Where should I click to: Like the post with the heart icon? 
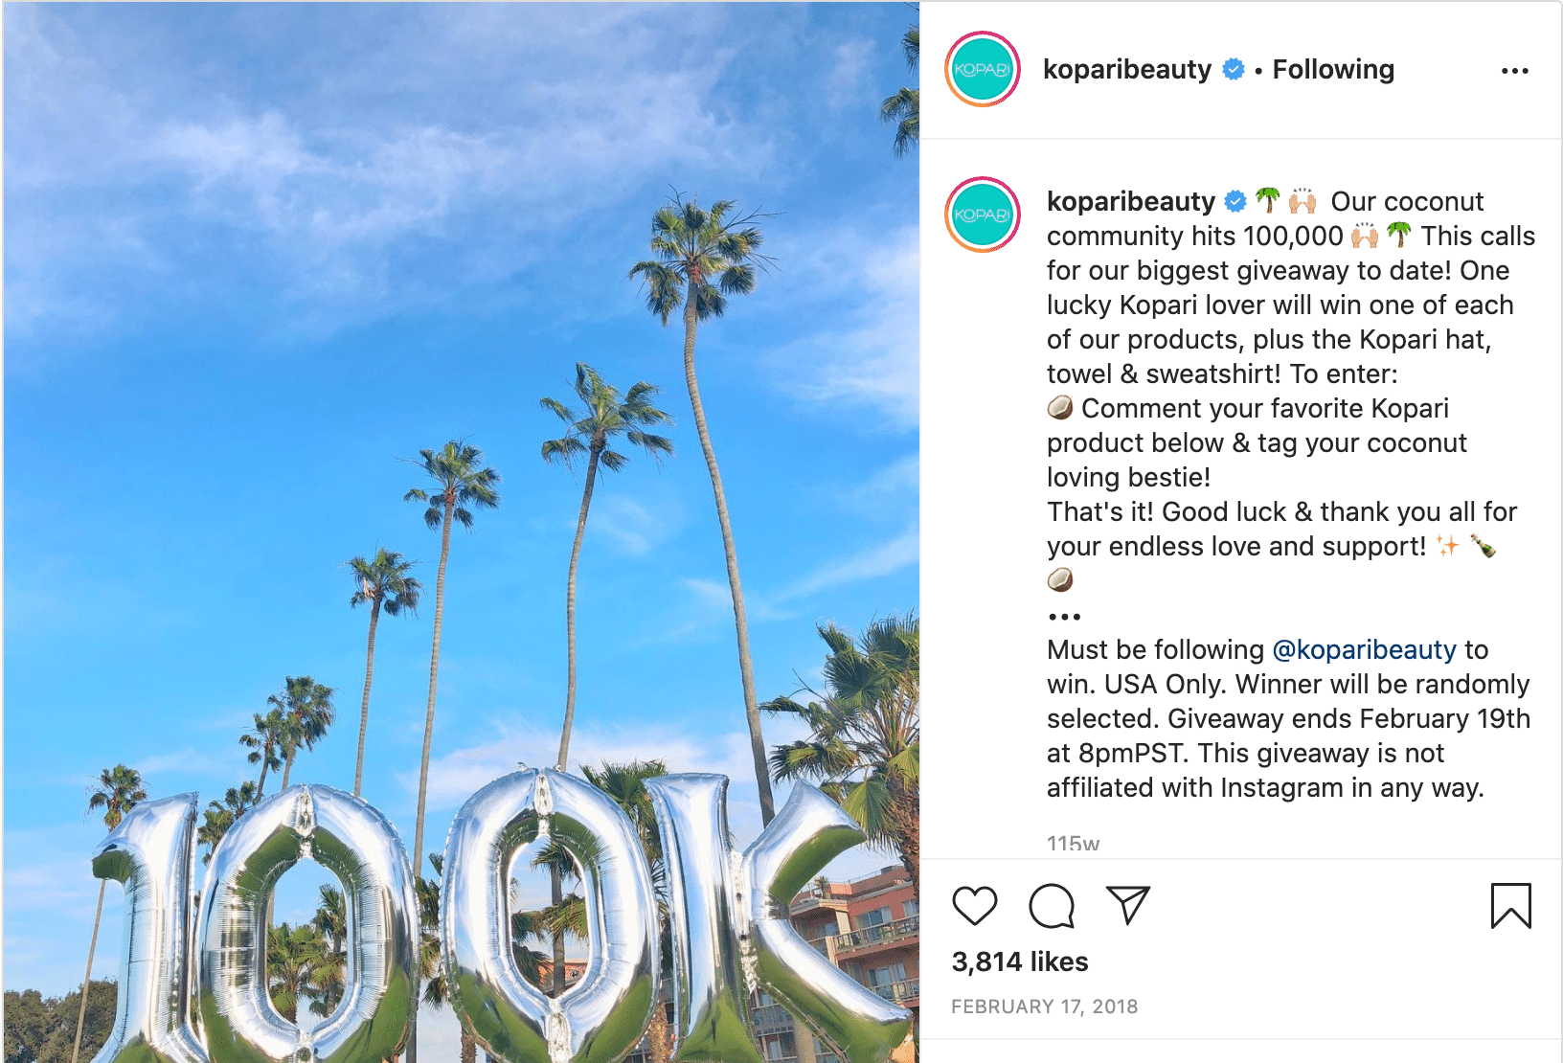(975, 906)
